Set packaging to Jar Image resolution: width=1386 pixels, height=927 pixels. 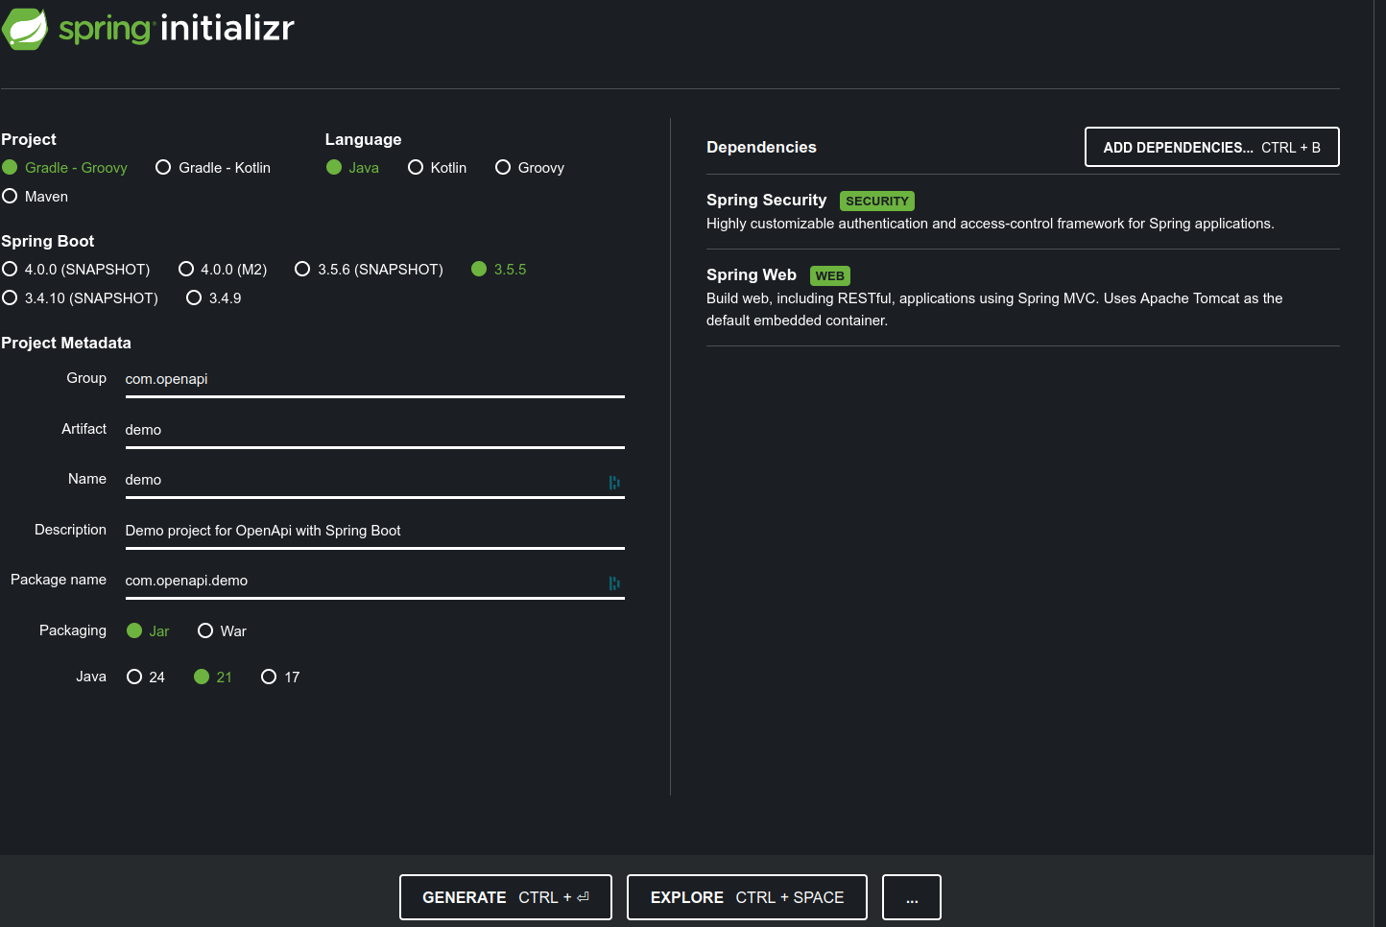tap(148, 630)
